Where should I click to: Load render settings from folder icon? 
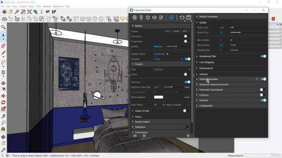(135, 136)
